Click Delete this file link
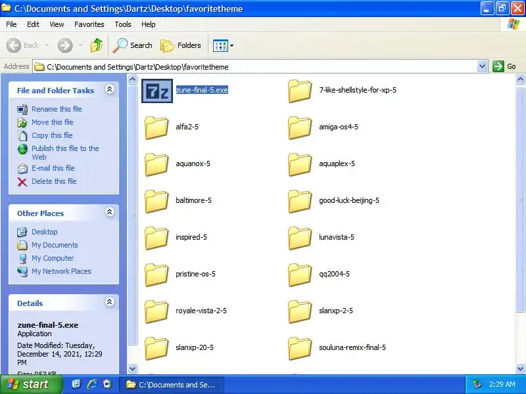The height and width of the screenshot is (394, 526). 54,181
